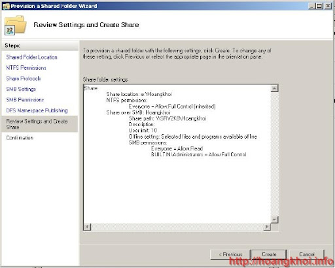Cancel the shared folder wizard
Image resolution: width=335 pixels, height=268 pixels.
click(306, 254)
